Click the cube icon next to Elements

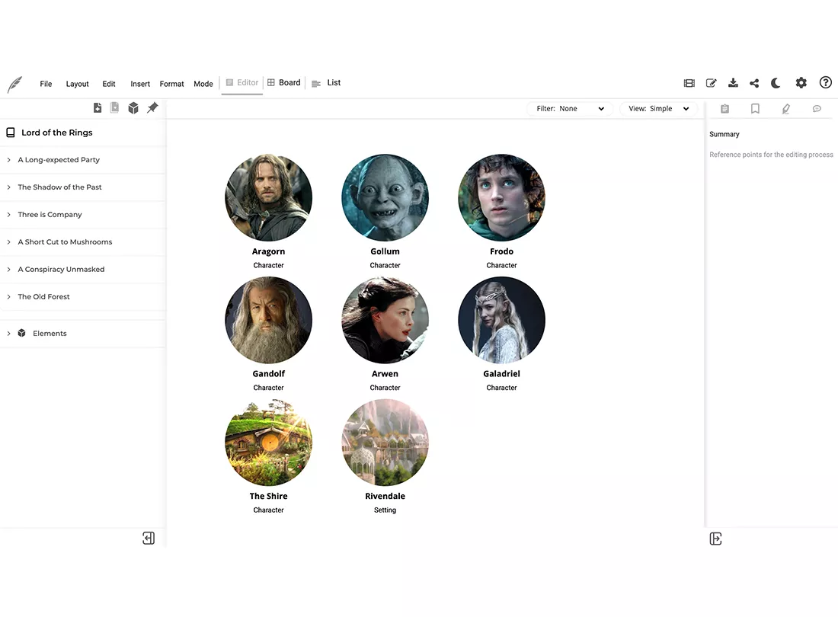pyautogui.click(x=22, y=333)
